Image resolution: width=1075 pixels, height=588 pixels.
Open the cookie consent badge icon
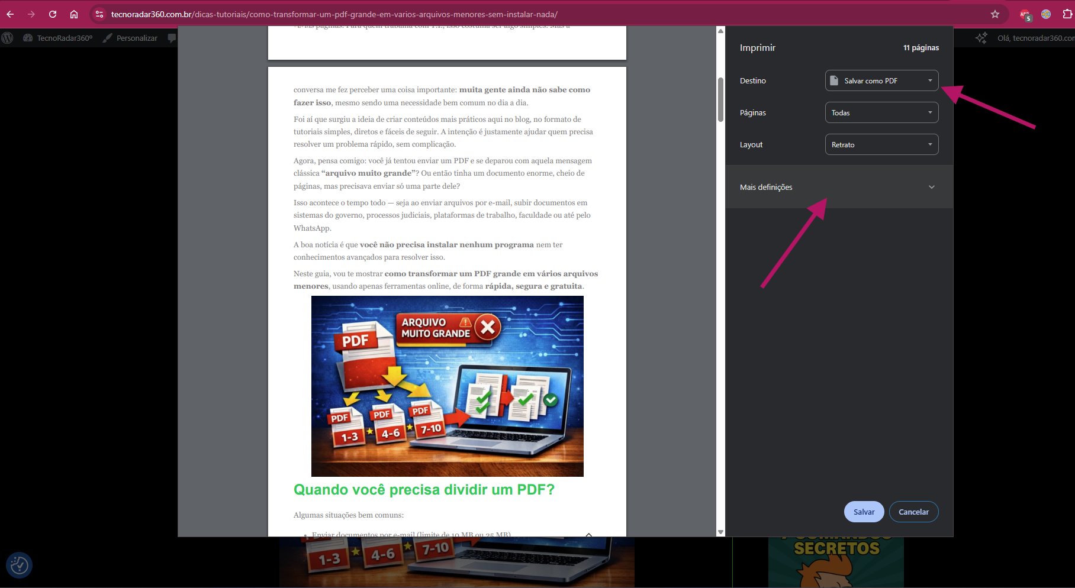[x=19, y=566]
